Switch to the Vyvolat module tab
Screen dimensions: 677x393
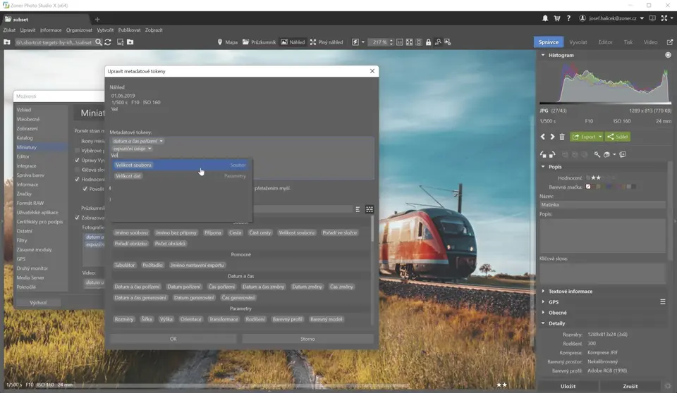(578, 42)
